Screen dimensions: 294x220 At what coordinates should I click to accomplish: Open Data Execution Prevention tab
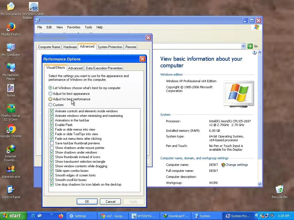pos(104,68)
